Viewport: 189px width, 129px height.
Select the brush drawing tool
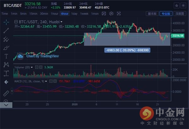(6, 48)
